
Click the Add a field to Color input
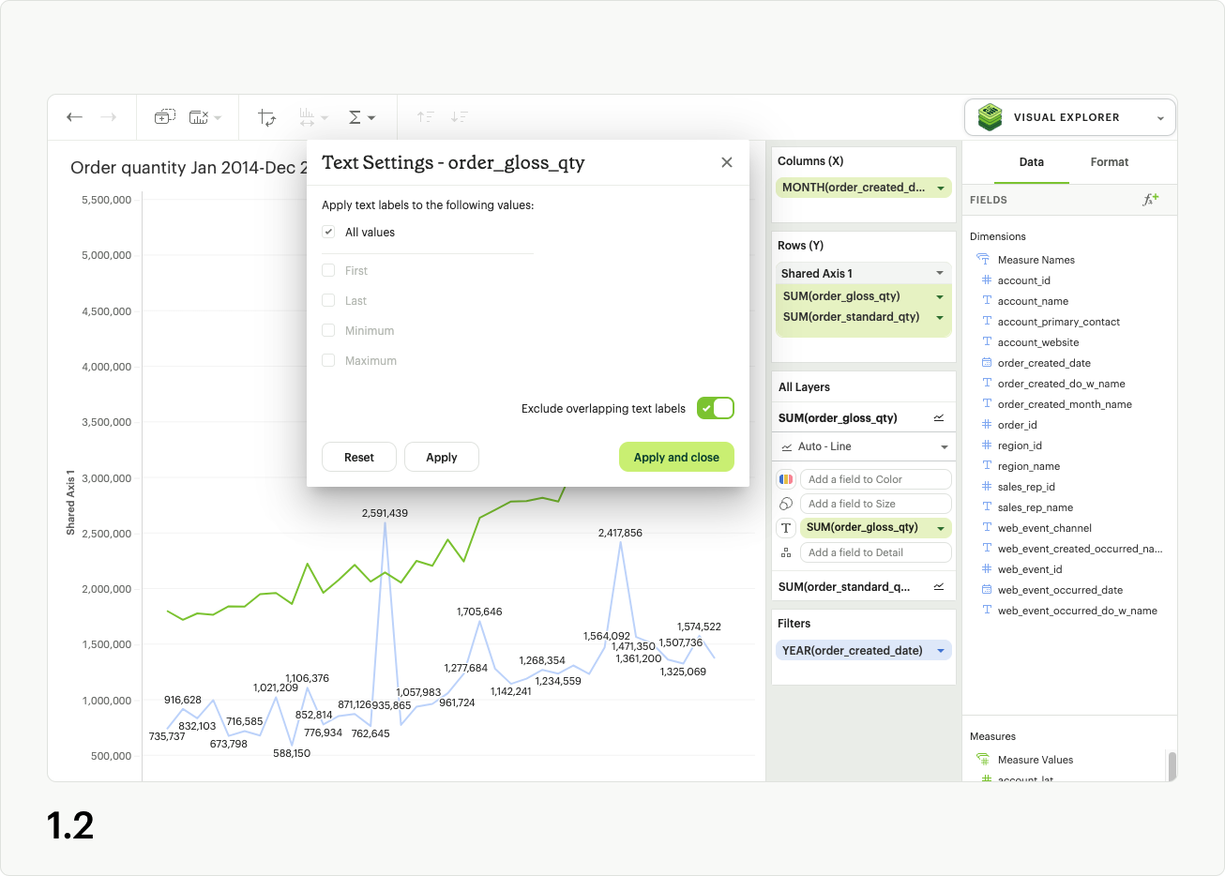[875, 479]
